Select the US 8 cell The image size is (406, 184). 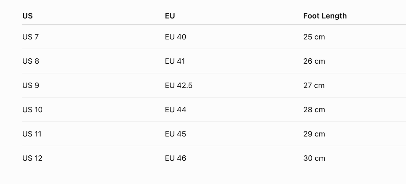click(31, 61)
